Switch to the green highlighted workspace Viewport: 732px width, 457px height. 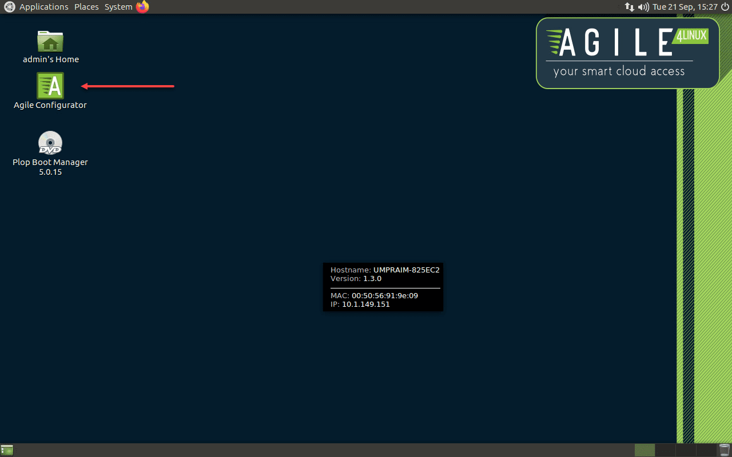click(x=645, y=450)
